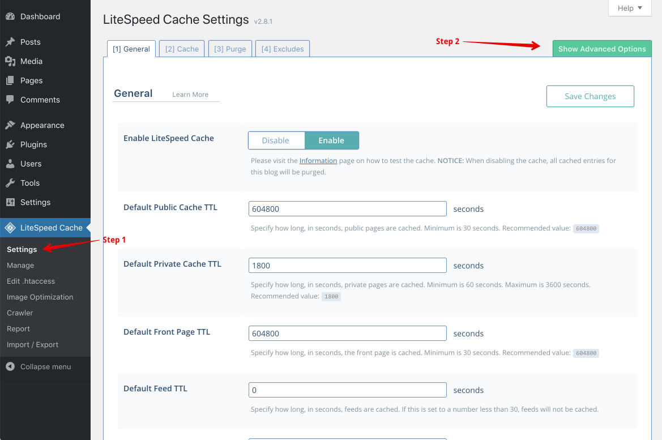The width and height of the screenshot is (662, 440).
Task: Expand the Help dropdown
Action: (630, 8)
